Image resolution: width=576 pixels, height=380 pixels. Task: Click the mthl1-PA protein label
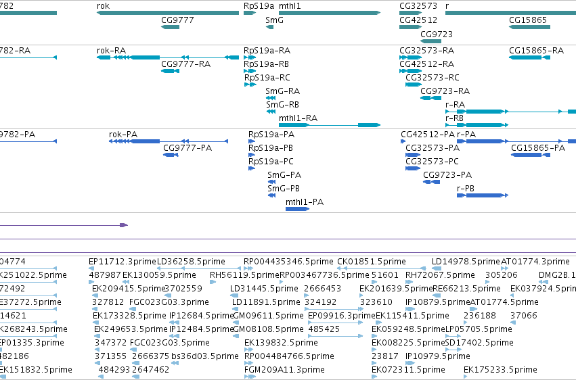(305, 202)
